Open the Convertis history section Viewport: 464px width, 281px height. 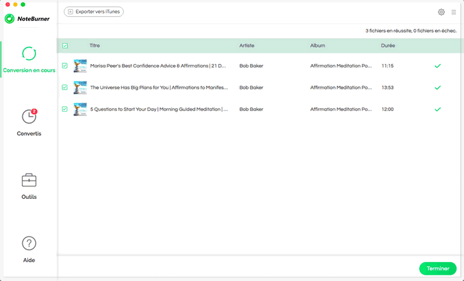[29, 123]
